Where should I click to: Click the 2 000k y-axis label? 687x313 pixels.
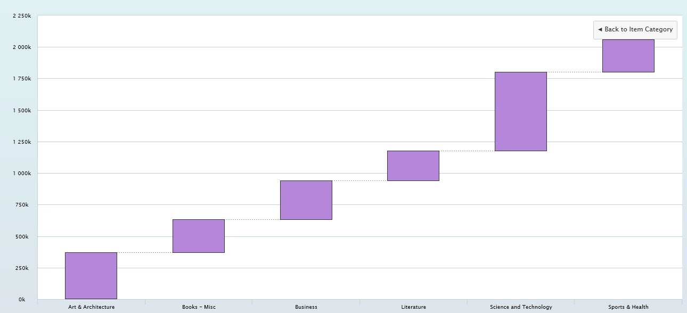(22, 47)
